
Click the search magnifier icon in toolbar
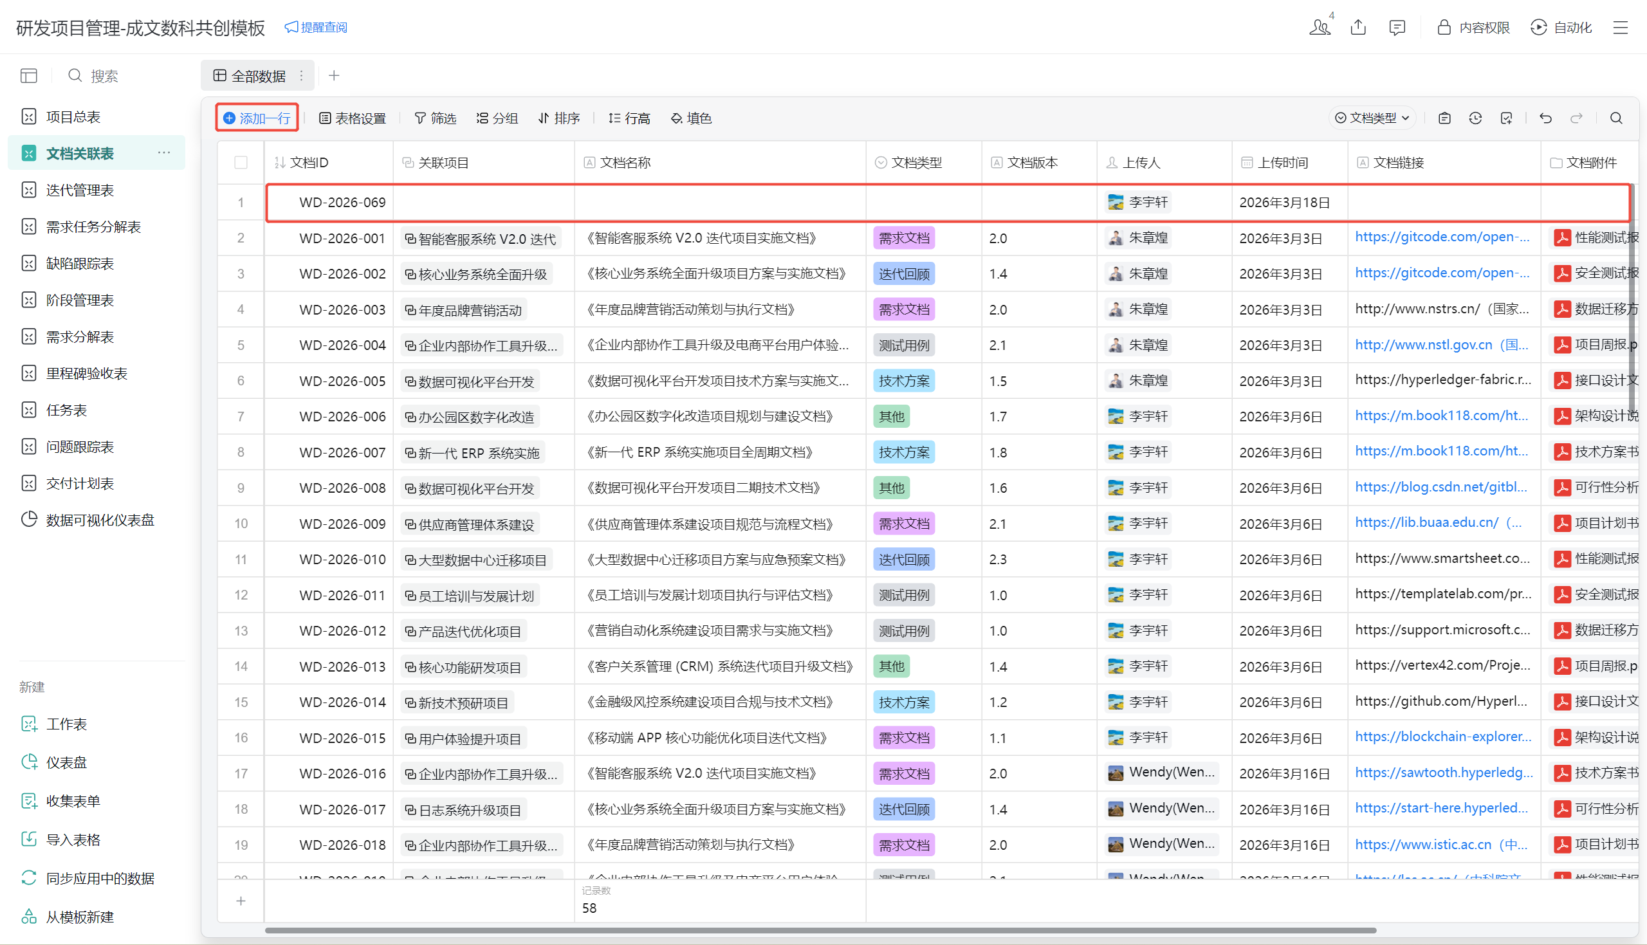tap(1616, 118)
